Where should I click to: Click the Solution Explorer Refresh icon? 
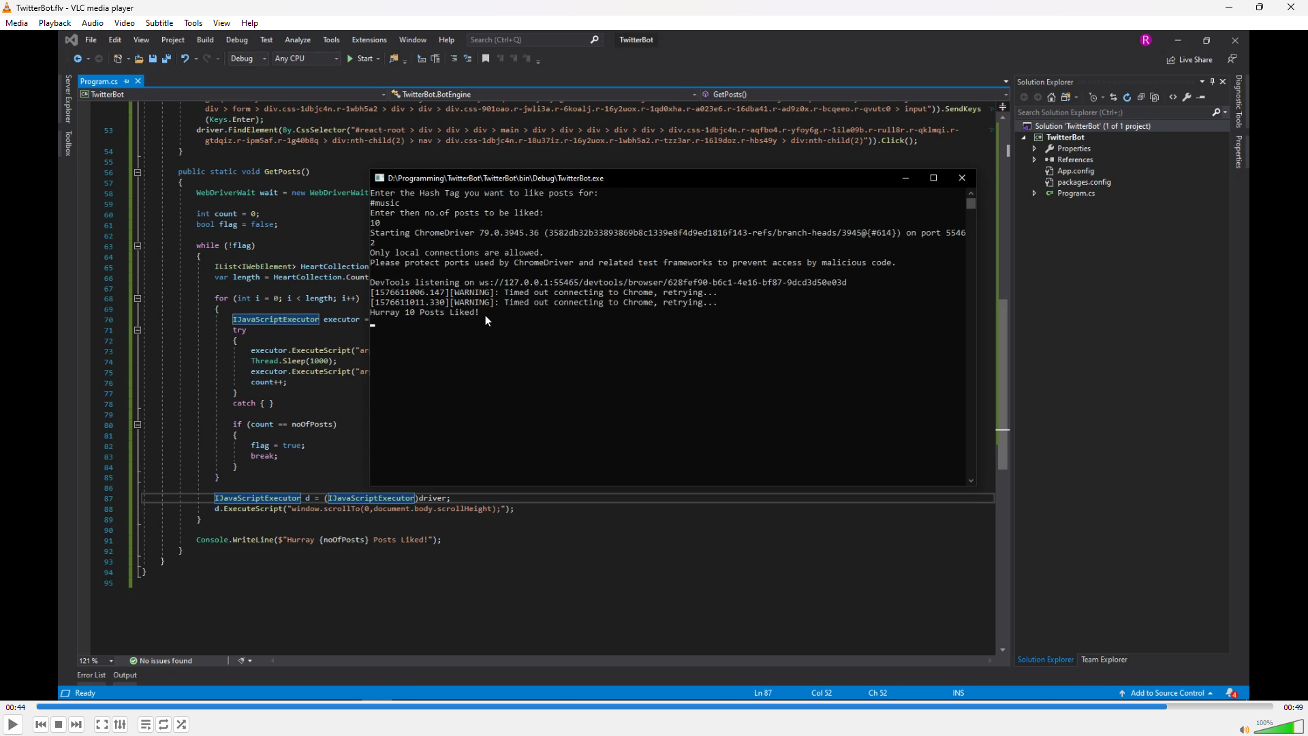coord(1127,97)
